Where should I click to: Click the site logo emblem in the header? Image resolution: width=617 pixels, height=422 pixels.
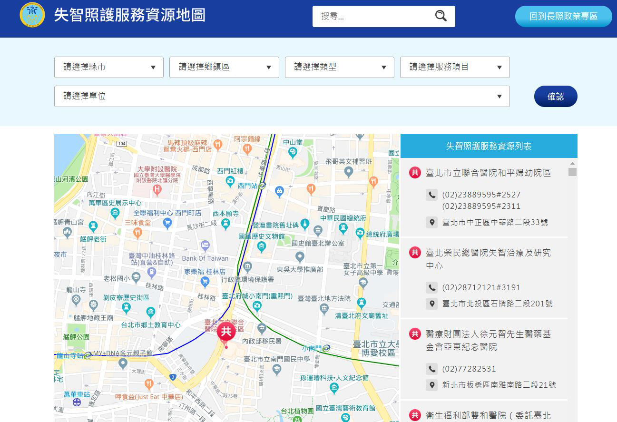click(32, 15)
